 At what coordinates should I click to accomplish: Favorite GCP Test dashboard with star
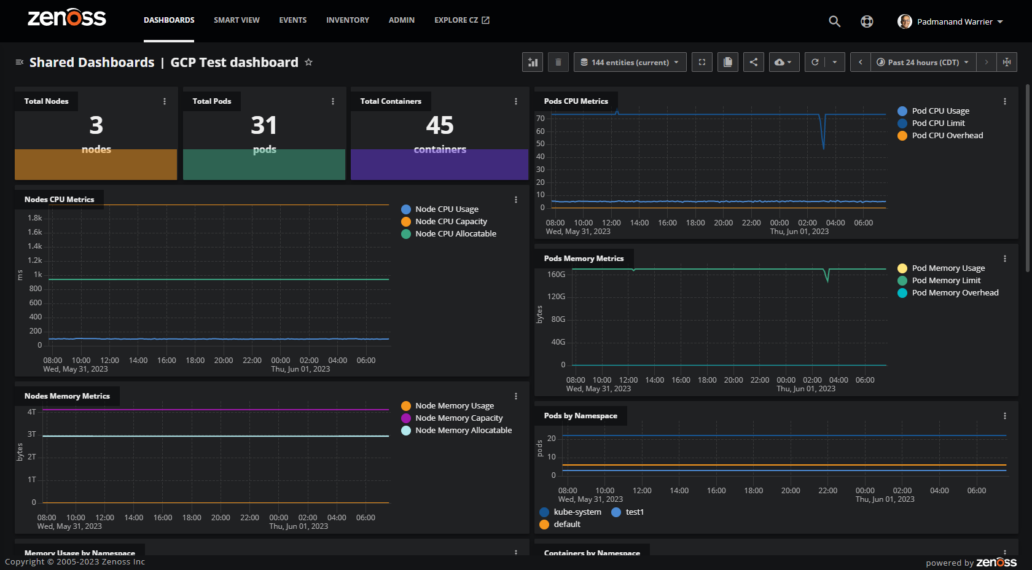pos(308,62)
